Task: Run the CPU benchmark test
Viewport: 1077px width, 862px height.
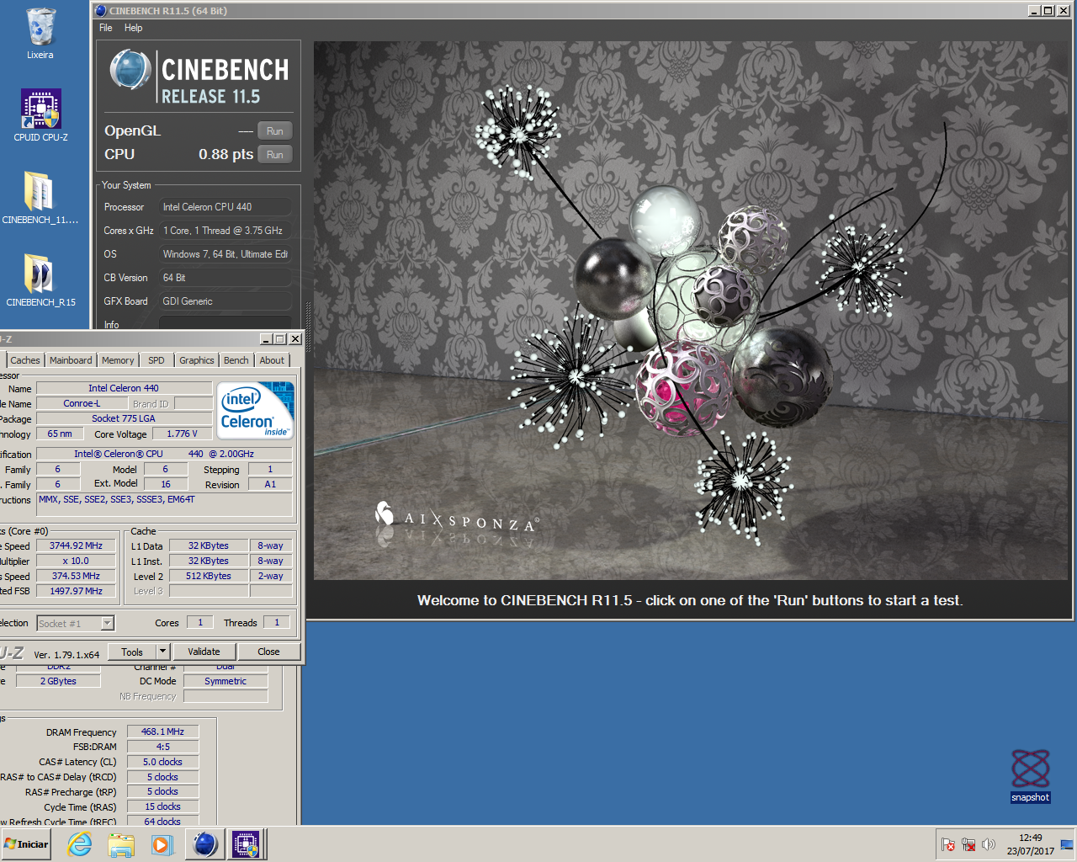Action: (x=275, y=155)
